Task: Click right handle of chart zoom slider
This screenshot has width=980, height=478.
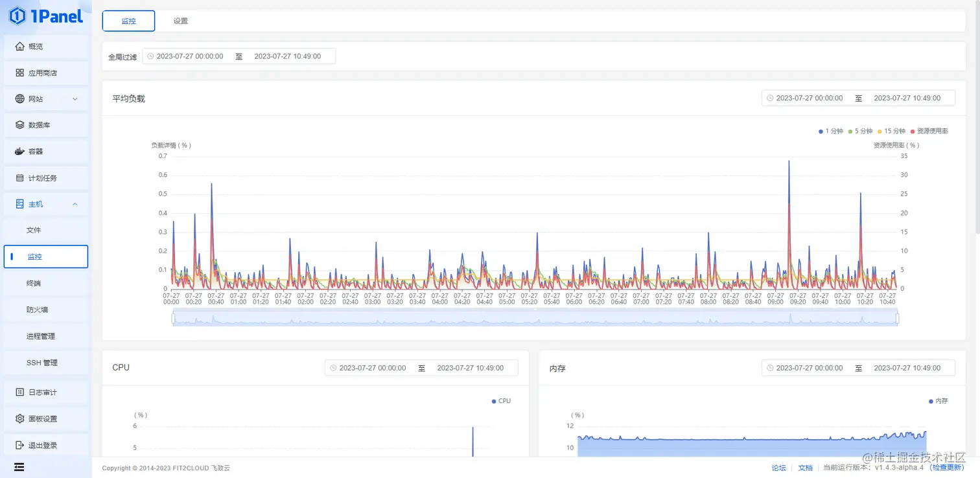Action: point(898,318)
